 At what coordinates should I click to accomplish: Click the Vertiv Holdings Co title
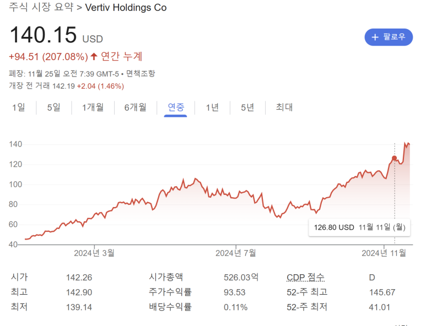(126, 8)
